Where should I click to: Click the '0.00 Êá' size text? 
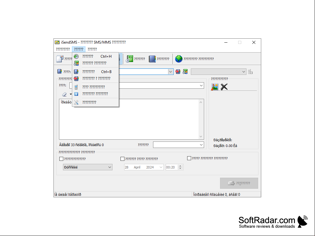[x=231, y=146]
